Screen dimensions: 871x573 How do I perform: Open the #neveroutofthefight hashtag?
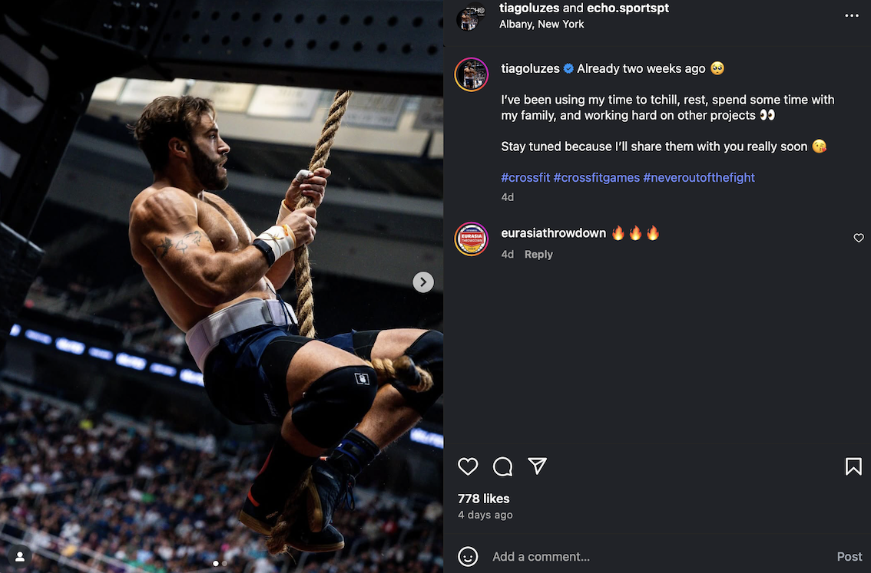point(699,177)
